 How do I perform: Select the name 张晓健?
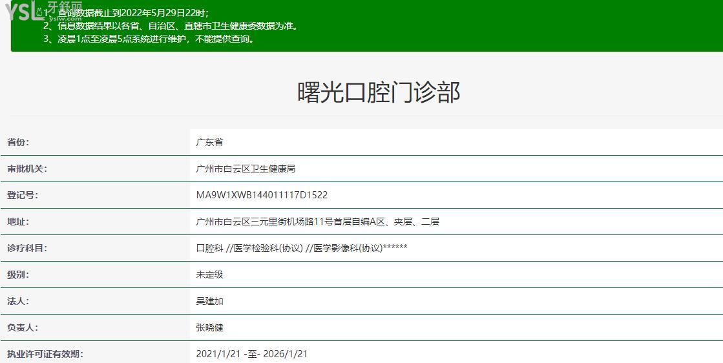click(209, 327)
